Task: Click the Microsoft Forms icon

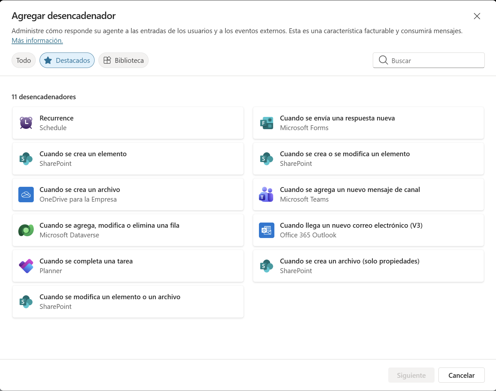Action: pos(266,123)
